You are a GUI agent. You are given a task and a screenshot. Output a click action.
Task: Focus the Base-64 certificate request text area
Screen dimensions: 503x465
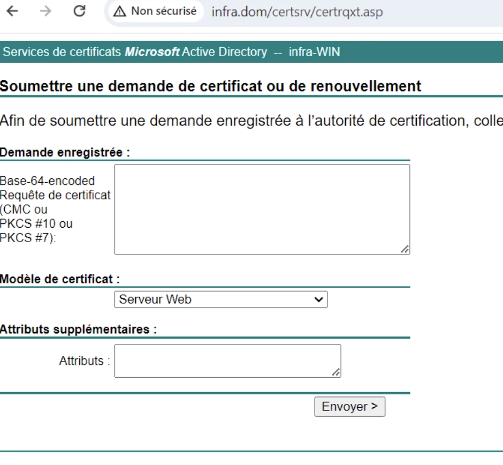262,209
